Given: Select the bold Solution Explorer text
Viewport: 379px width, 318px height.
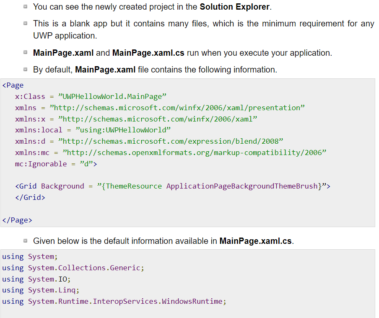Looking at the screenshot, I should pyautogui.click(x=233, y=7).
